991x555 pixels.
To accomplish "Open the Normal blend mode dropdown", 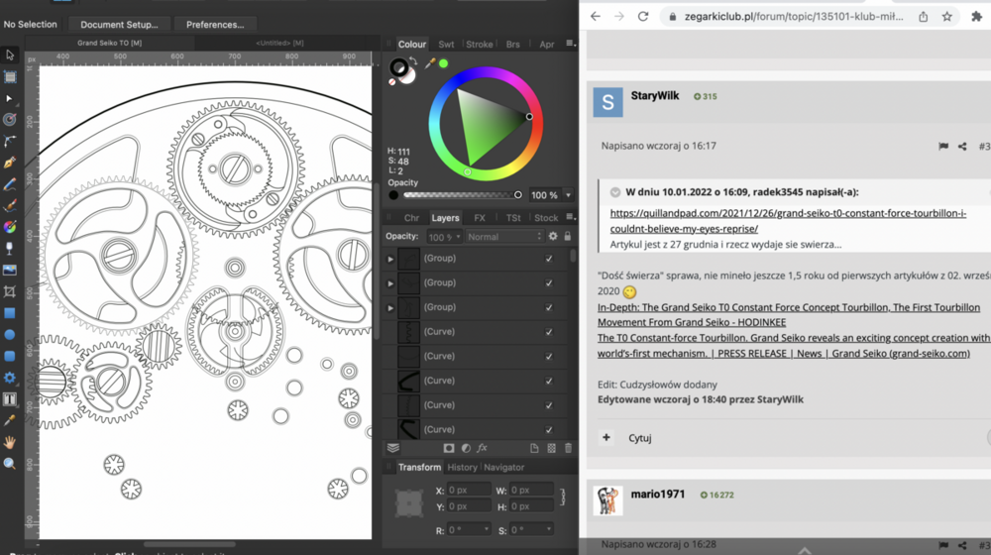I will [x=504, y=237].
